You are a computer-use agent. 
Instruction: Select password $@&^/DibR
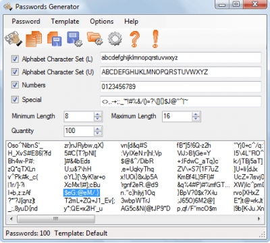(x=137, y=161)
